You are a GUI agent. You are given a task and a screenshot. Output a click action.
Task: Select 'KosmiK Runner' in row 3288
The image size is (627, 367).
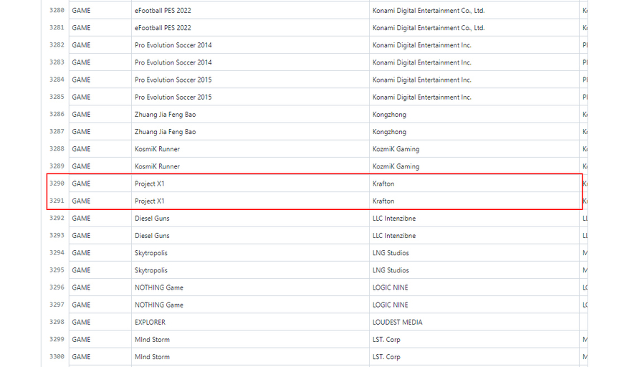pyautogui.click(x=157, y=149)
